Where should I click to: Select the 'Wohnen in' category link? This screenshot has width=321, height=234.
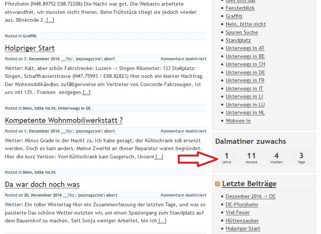tap(238, 121)
